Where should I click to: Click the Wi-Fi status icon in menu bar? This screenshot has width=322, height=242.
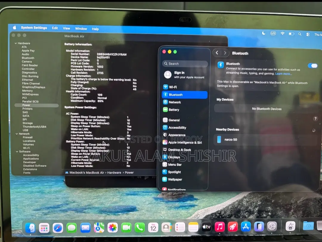click(x=283, y=33)
